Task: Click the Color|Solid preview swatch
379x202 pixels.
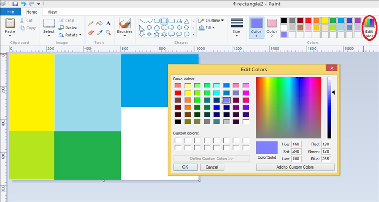Action: point(266,147)
